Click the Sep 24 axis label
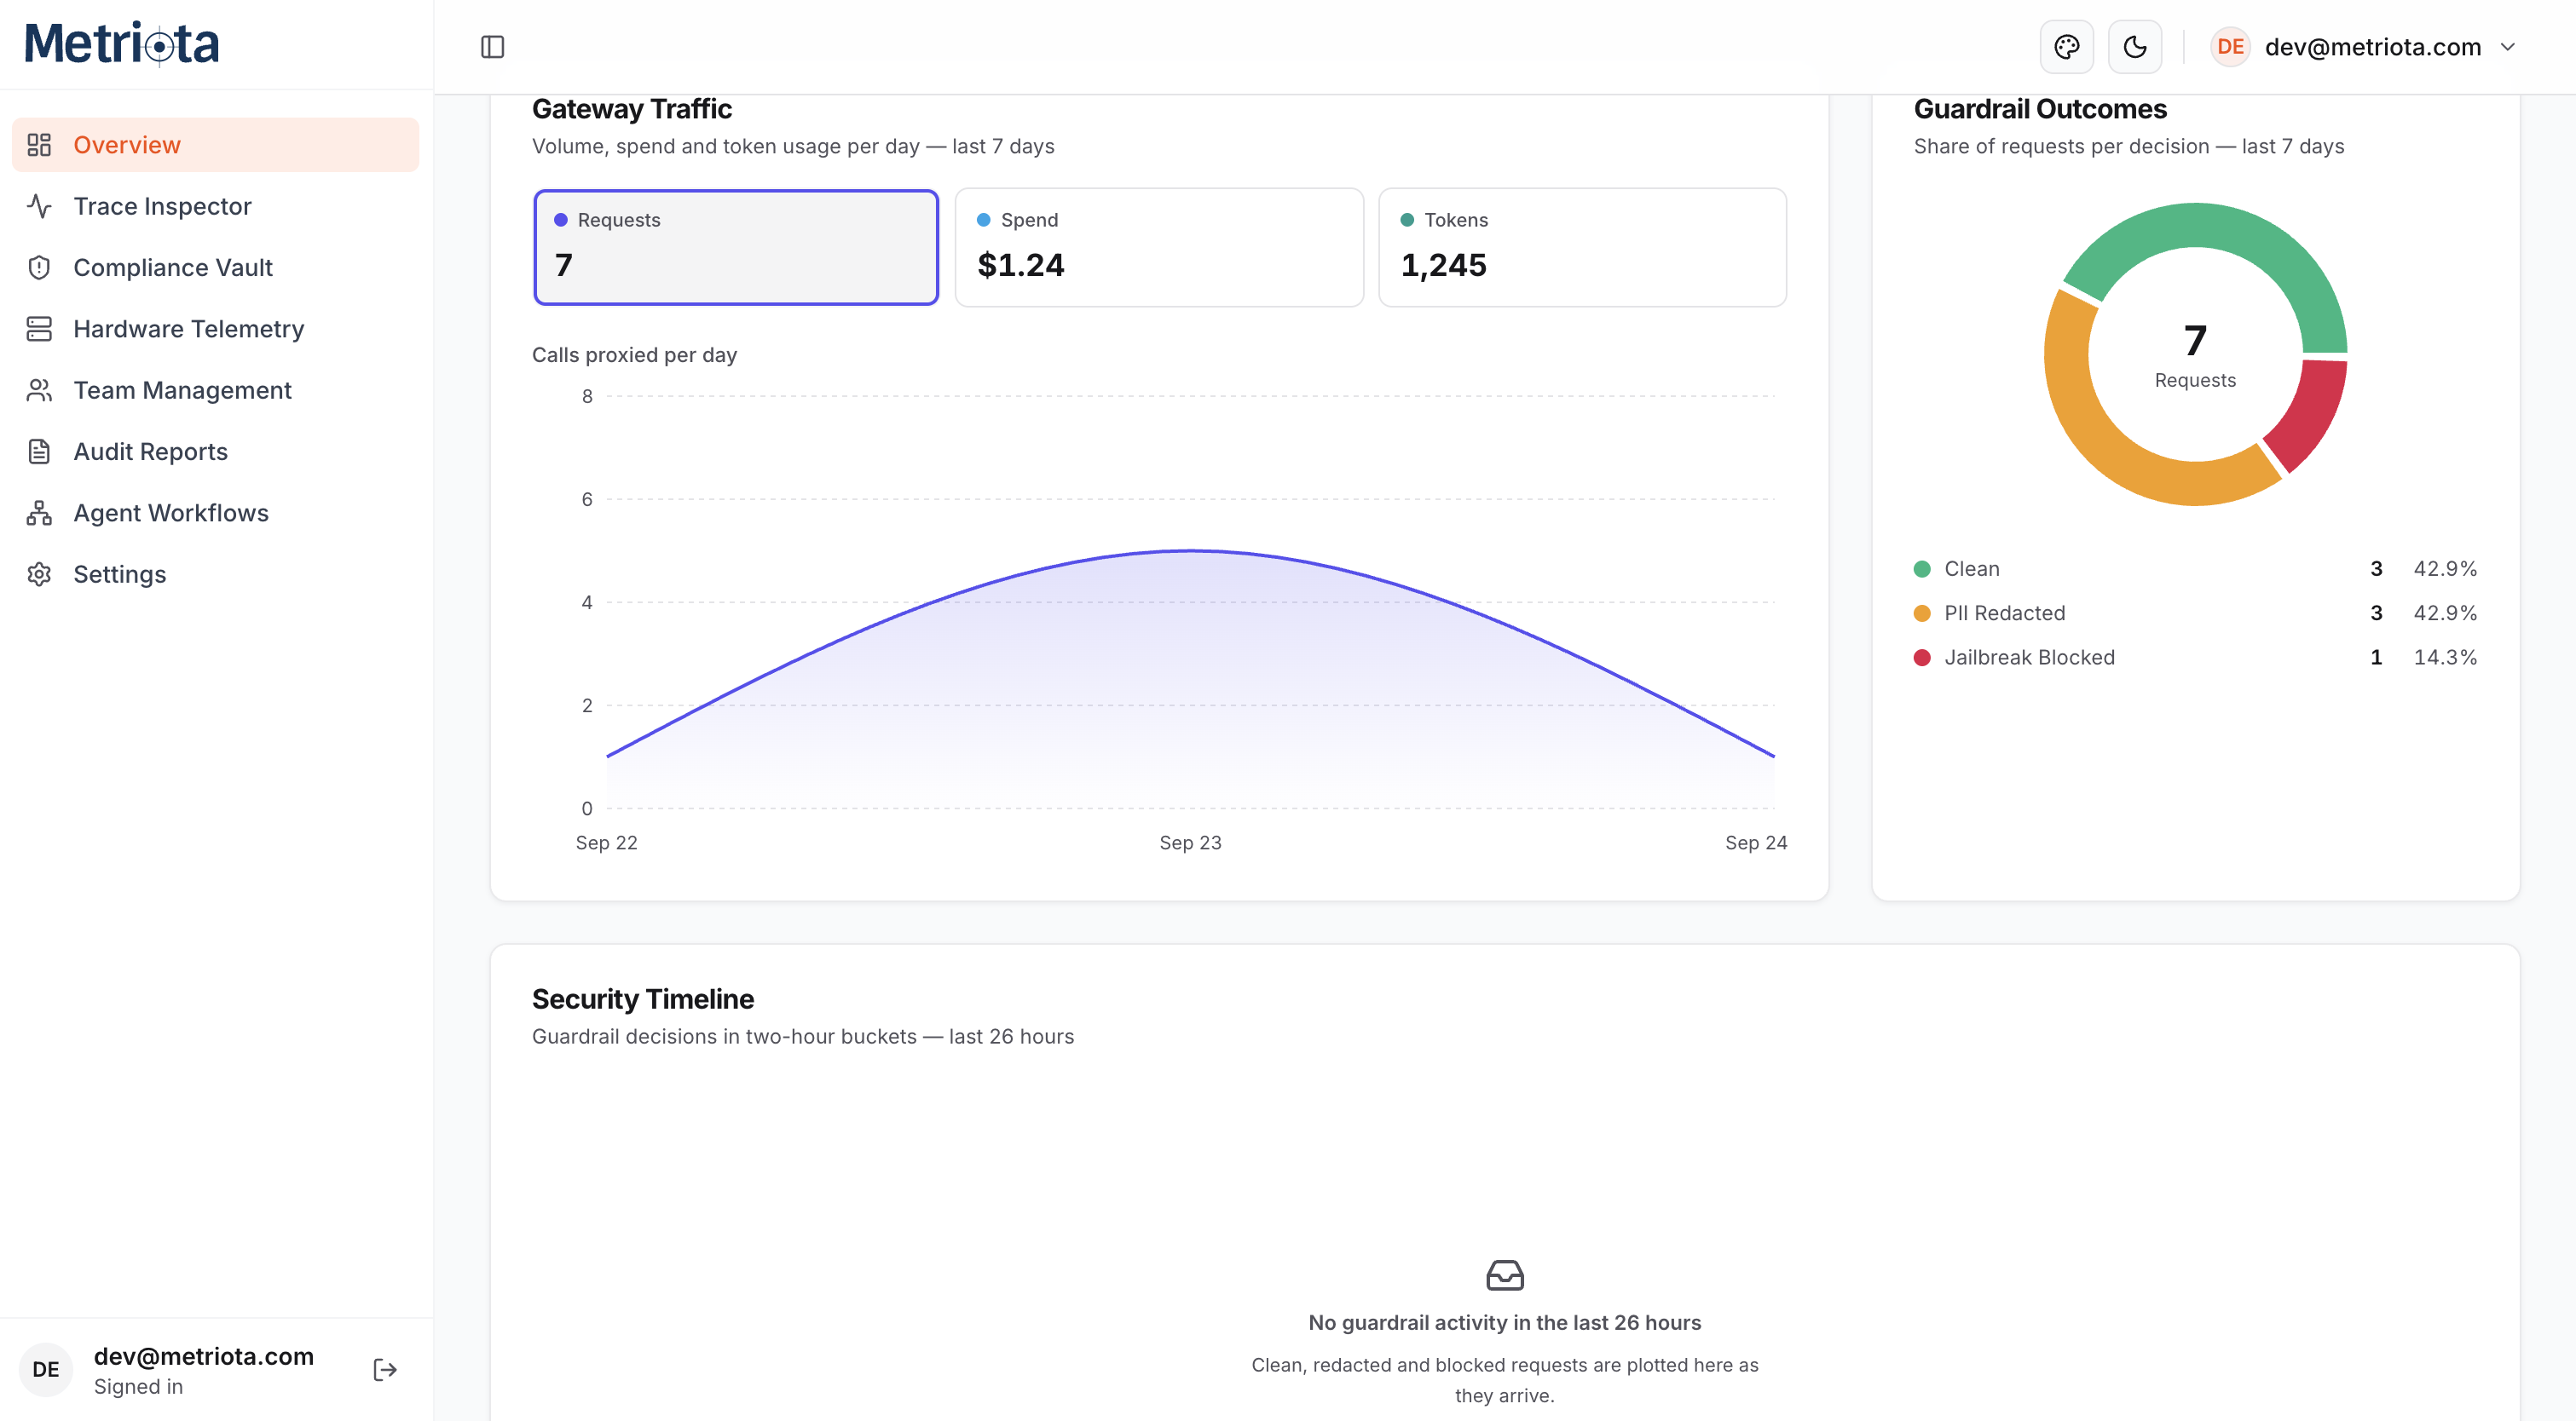 (x=1756, y=843)
